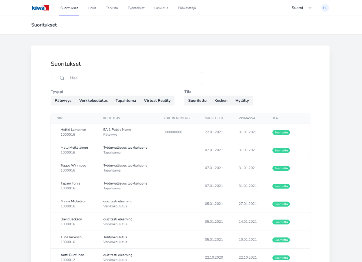Viewport: 362px width, 262px height.
Task: Click into the Hae search field
Action: tap(133, 78)
